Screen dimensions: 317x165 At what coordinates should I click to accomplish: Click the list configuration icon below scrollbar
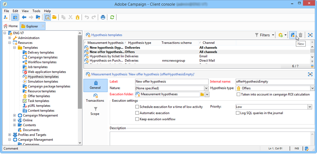312,66
